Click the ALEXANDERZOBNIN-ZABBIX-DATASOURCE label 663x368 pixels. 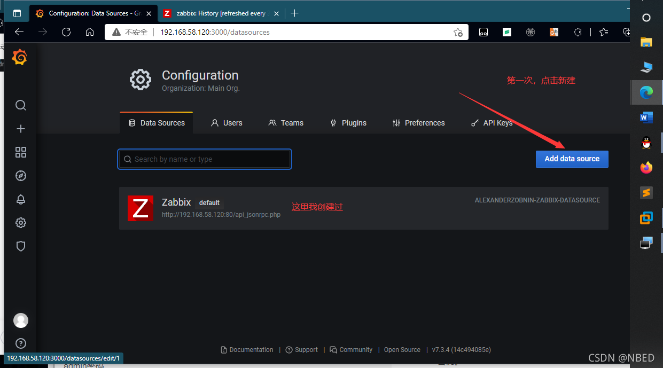537,200
